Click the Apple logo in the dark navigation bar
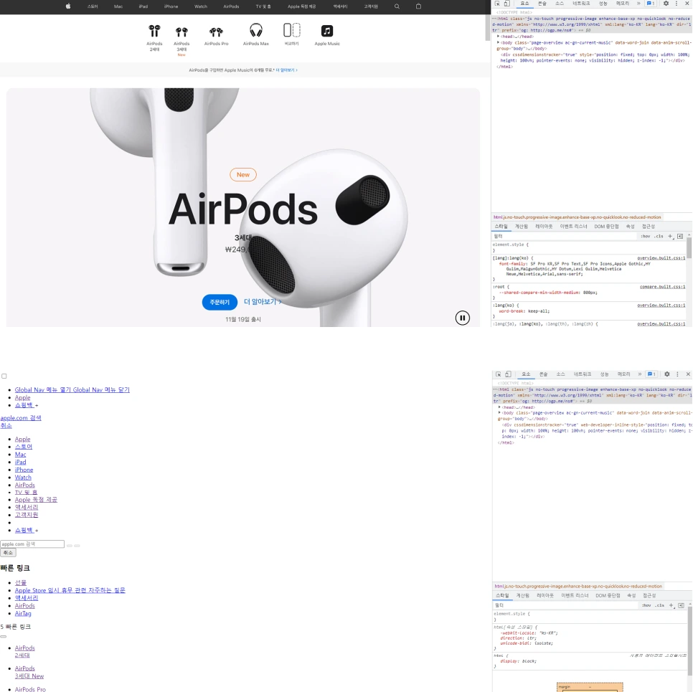The image size is (693, 692). [x=68, y=6]
